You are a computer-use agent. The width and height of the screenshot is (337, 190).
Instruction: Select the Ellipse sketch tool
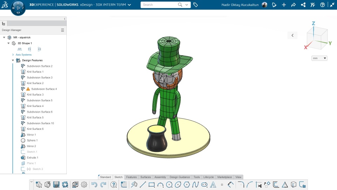[178, 185]
